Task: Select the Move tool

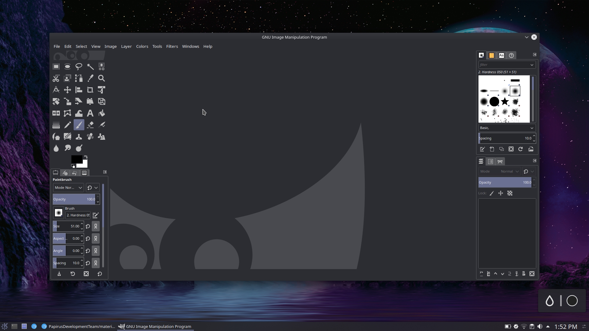Action: click(67, 90)
